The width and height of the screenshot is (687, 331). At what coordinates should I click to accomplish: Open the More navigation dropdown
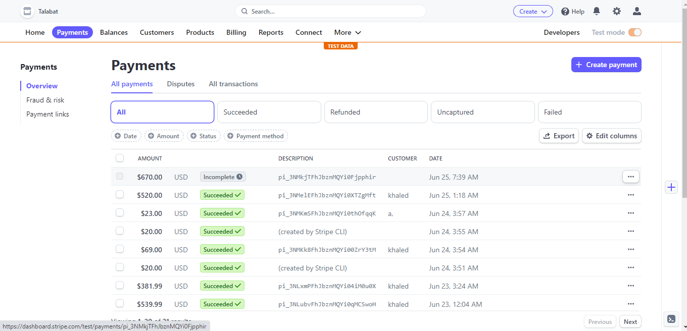347,32
